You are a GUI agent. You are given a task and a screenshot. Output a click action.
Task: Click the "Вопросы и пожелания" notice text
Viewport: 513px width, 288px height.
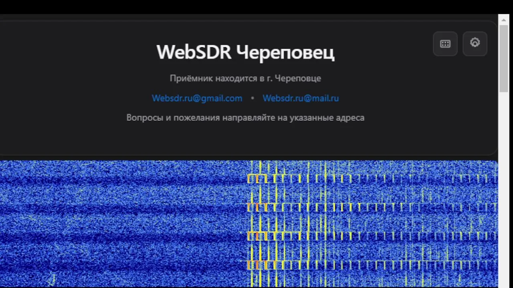[245, 118]
